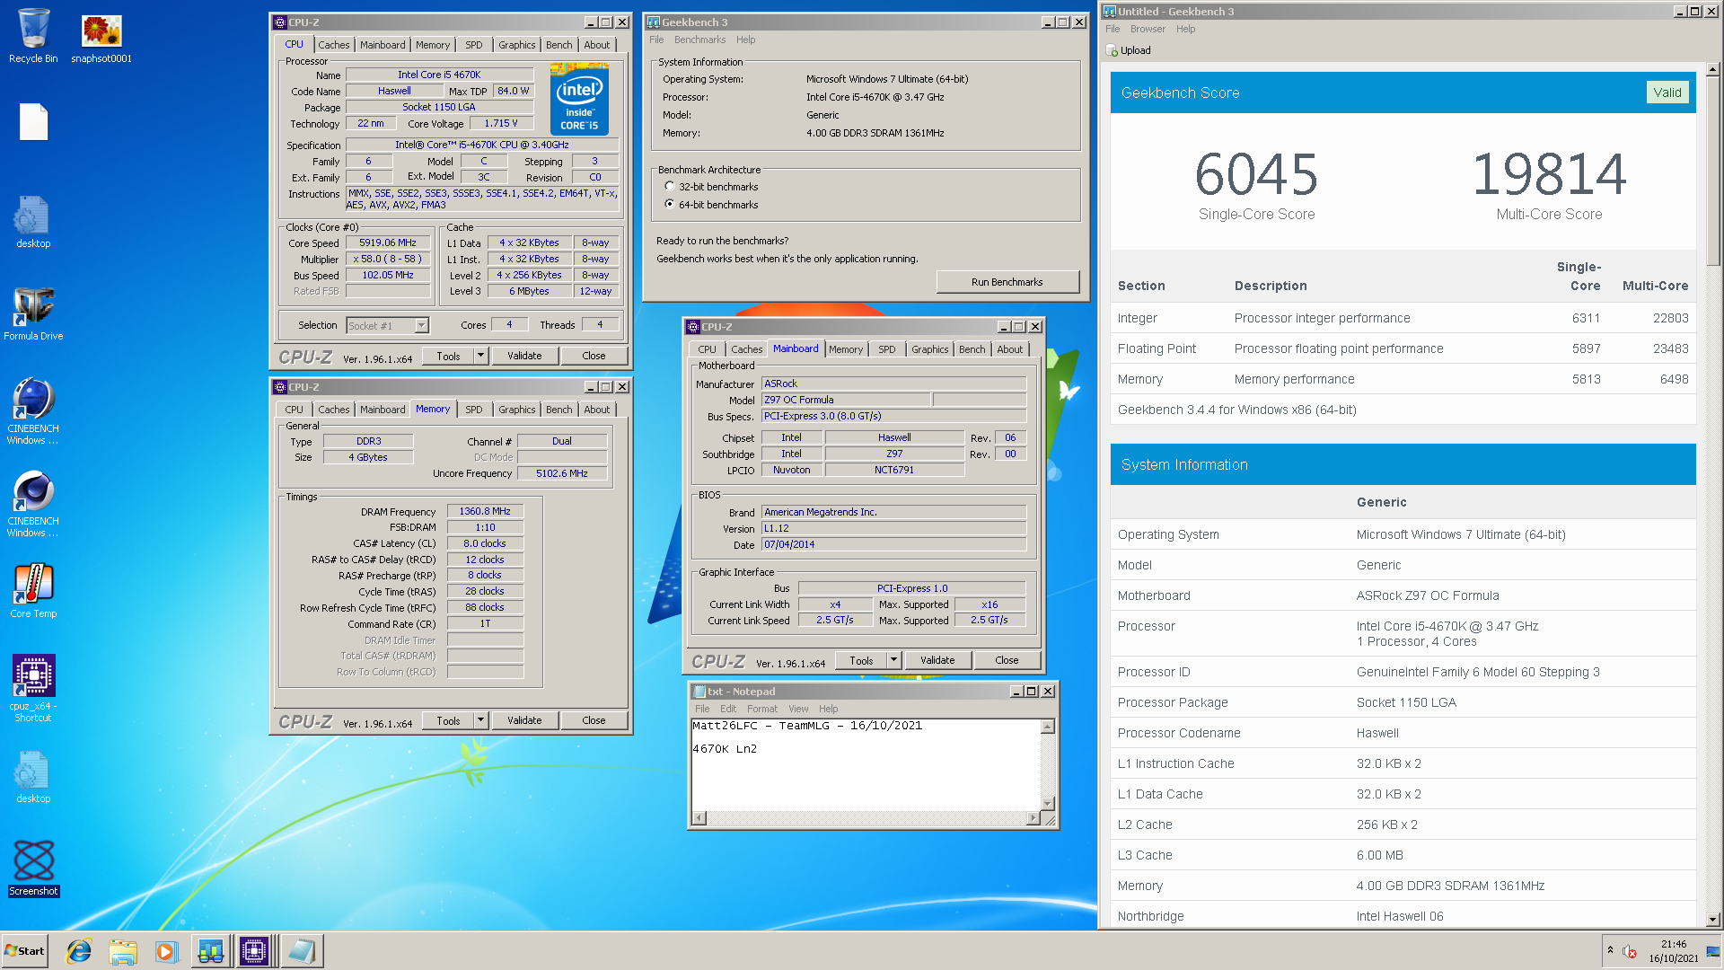The height and width of the screenshot is (970, 1724).
Task: Select 32-bit benchmarks radio button
Action: click(670, 187)
